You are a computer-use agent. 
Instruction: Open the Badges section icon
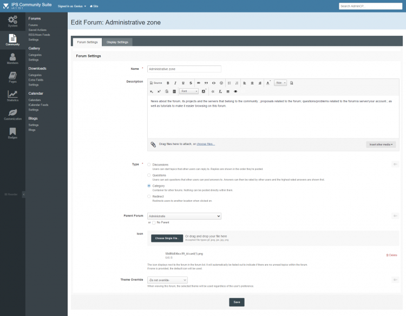click(12, 132)
